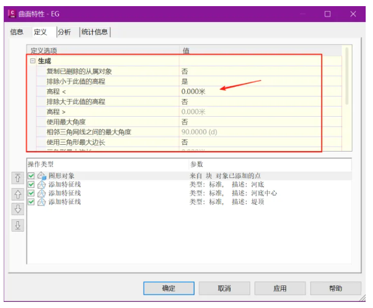Image resolution: width=373 pixels, height=308 pixels.
Task: Click the 帮助 button
Action: (x=336, y=288)
